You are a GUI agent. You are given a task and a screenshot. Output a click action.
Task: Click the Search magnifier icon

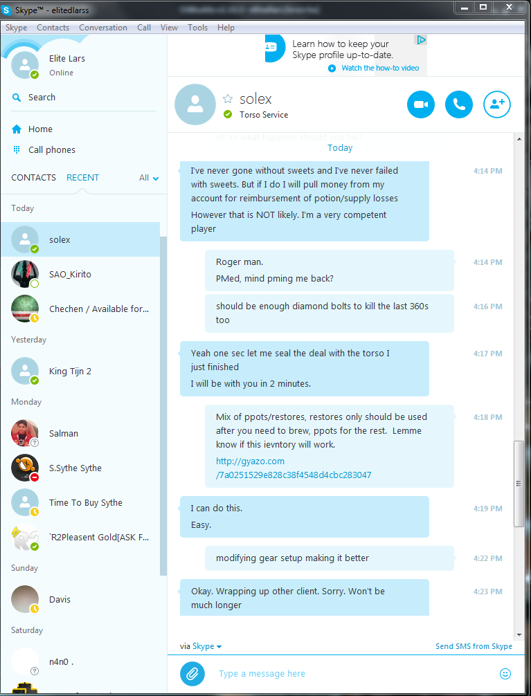(17, 98)
